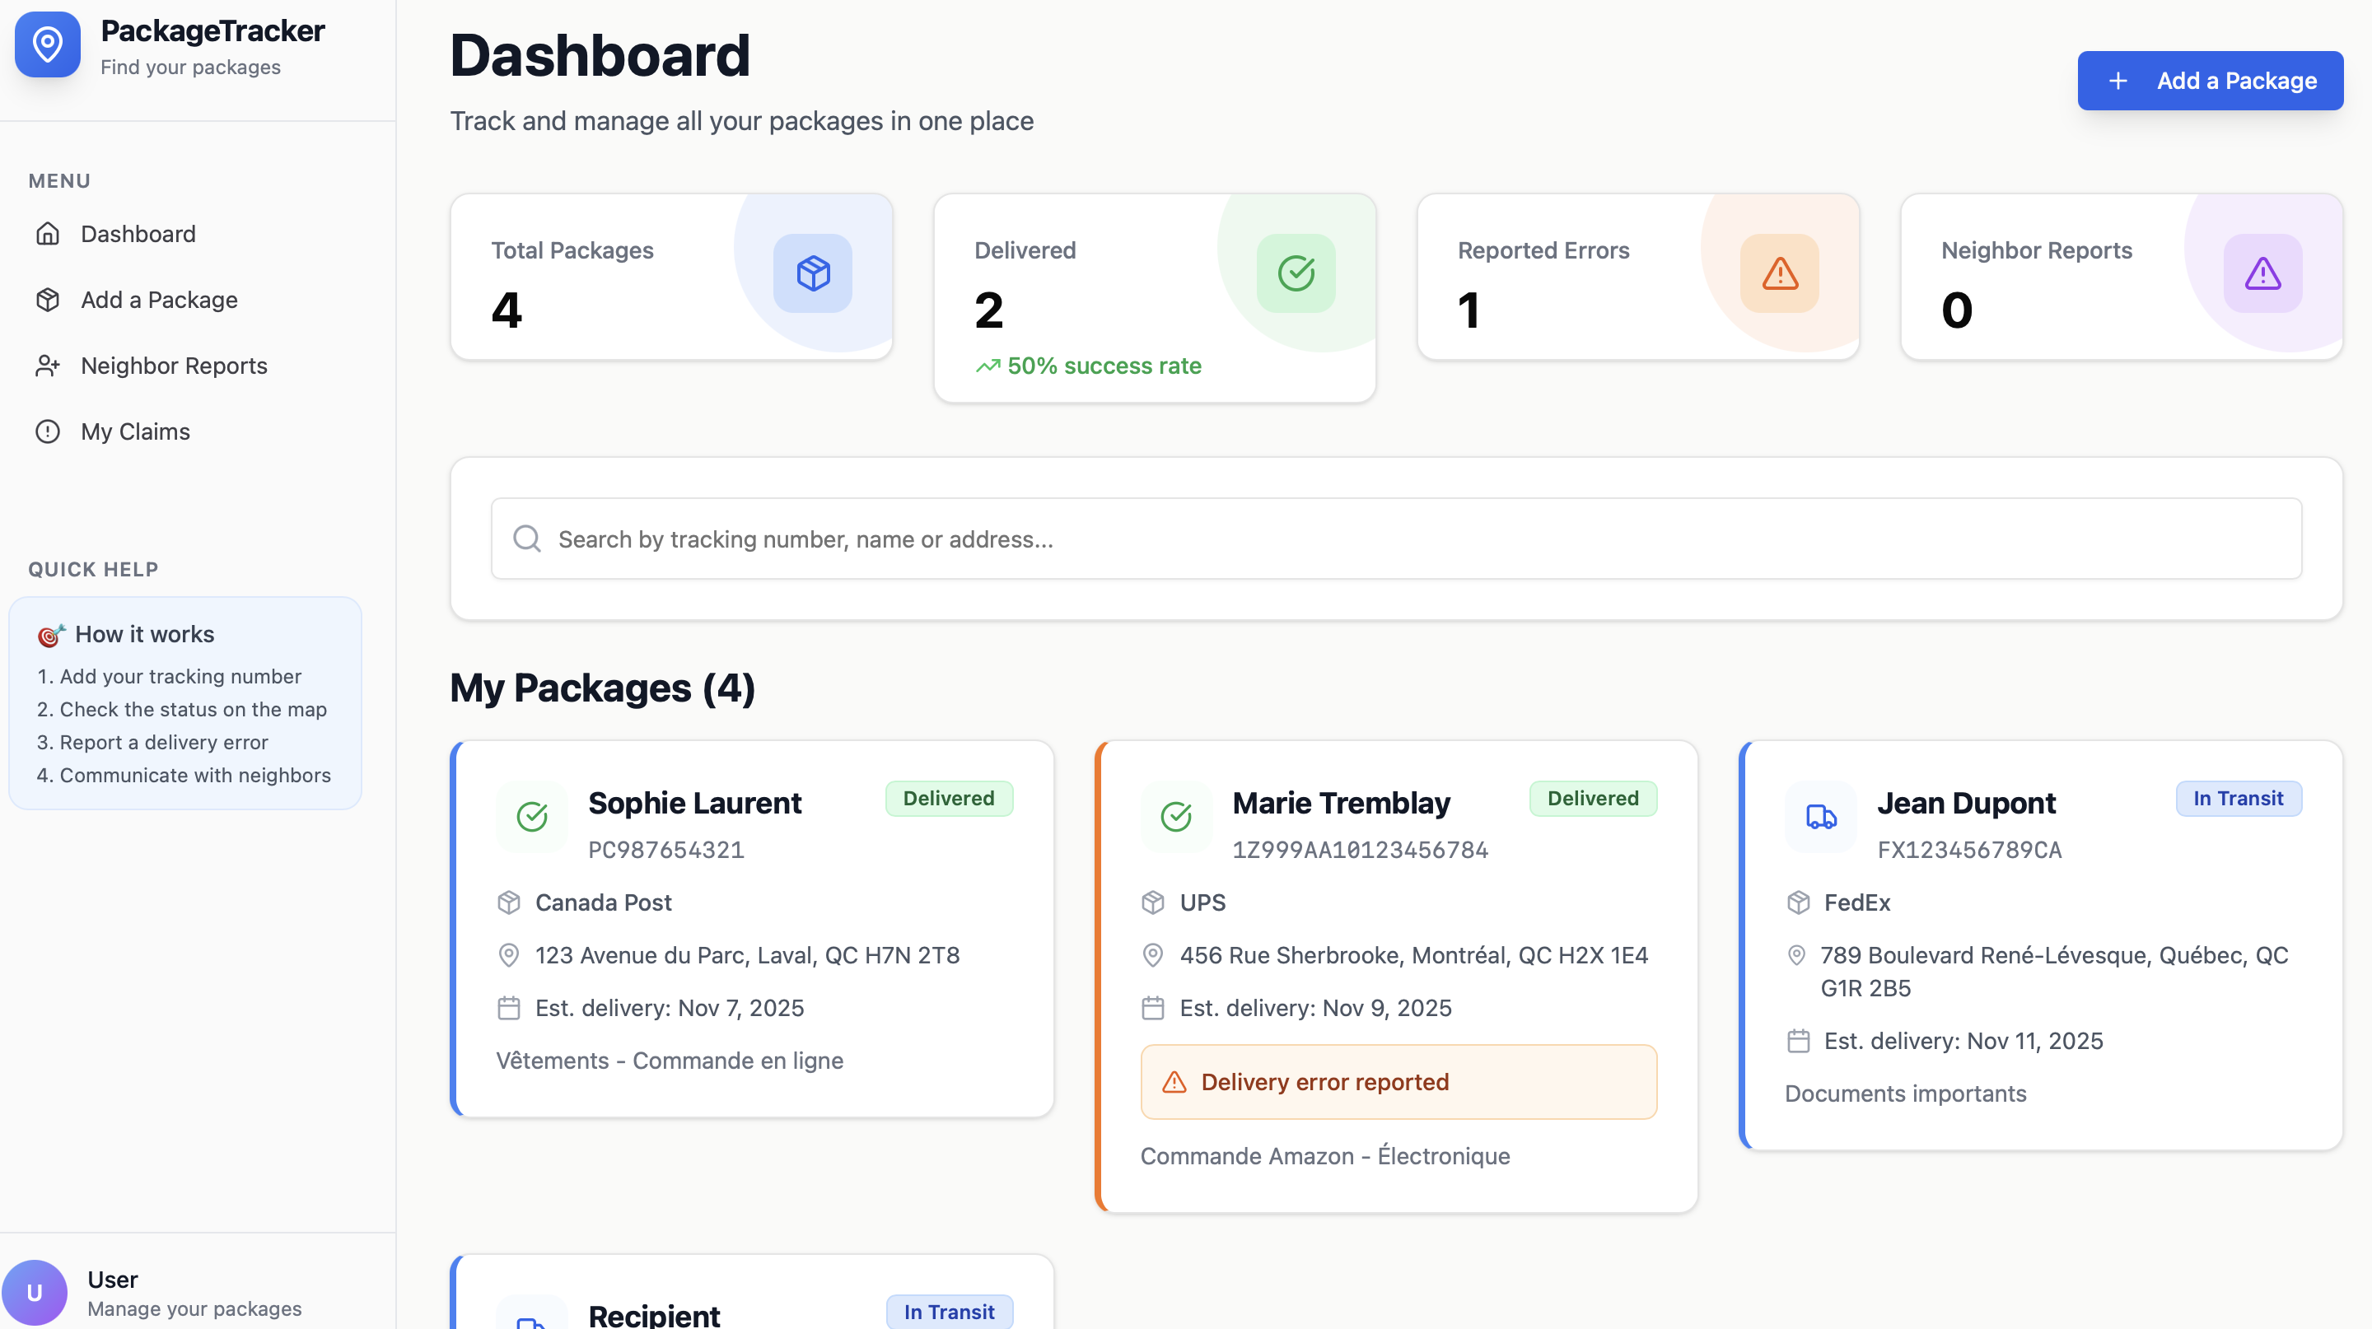2372x1329 pixels.
Task: Click the truck icon on Jean Dupont card
Action: pyautogui.click(x=1820, y=816)
